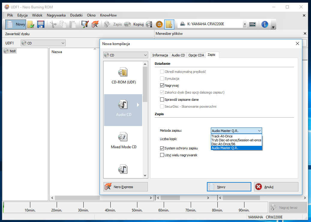Click the Copy documents icon in toolbar

pyautogui.click(x=63, y=24)
